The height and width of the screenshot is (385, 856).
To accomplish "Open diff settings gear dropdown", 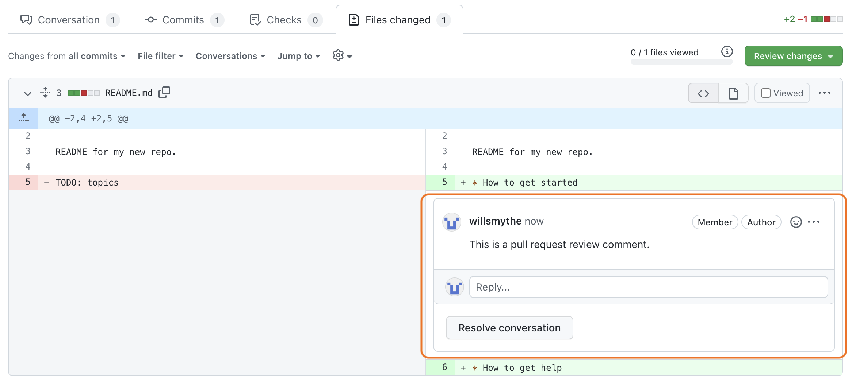I will point(342,56).
